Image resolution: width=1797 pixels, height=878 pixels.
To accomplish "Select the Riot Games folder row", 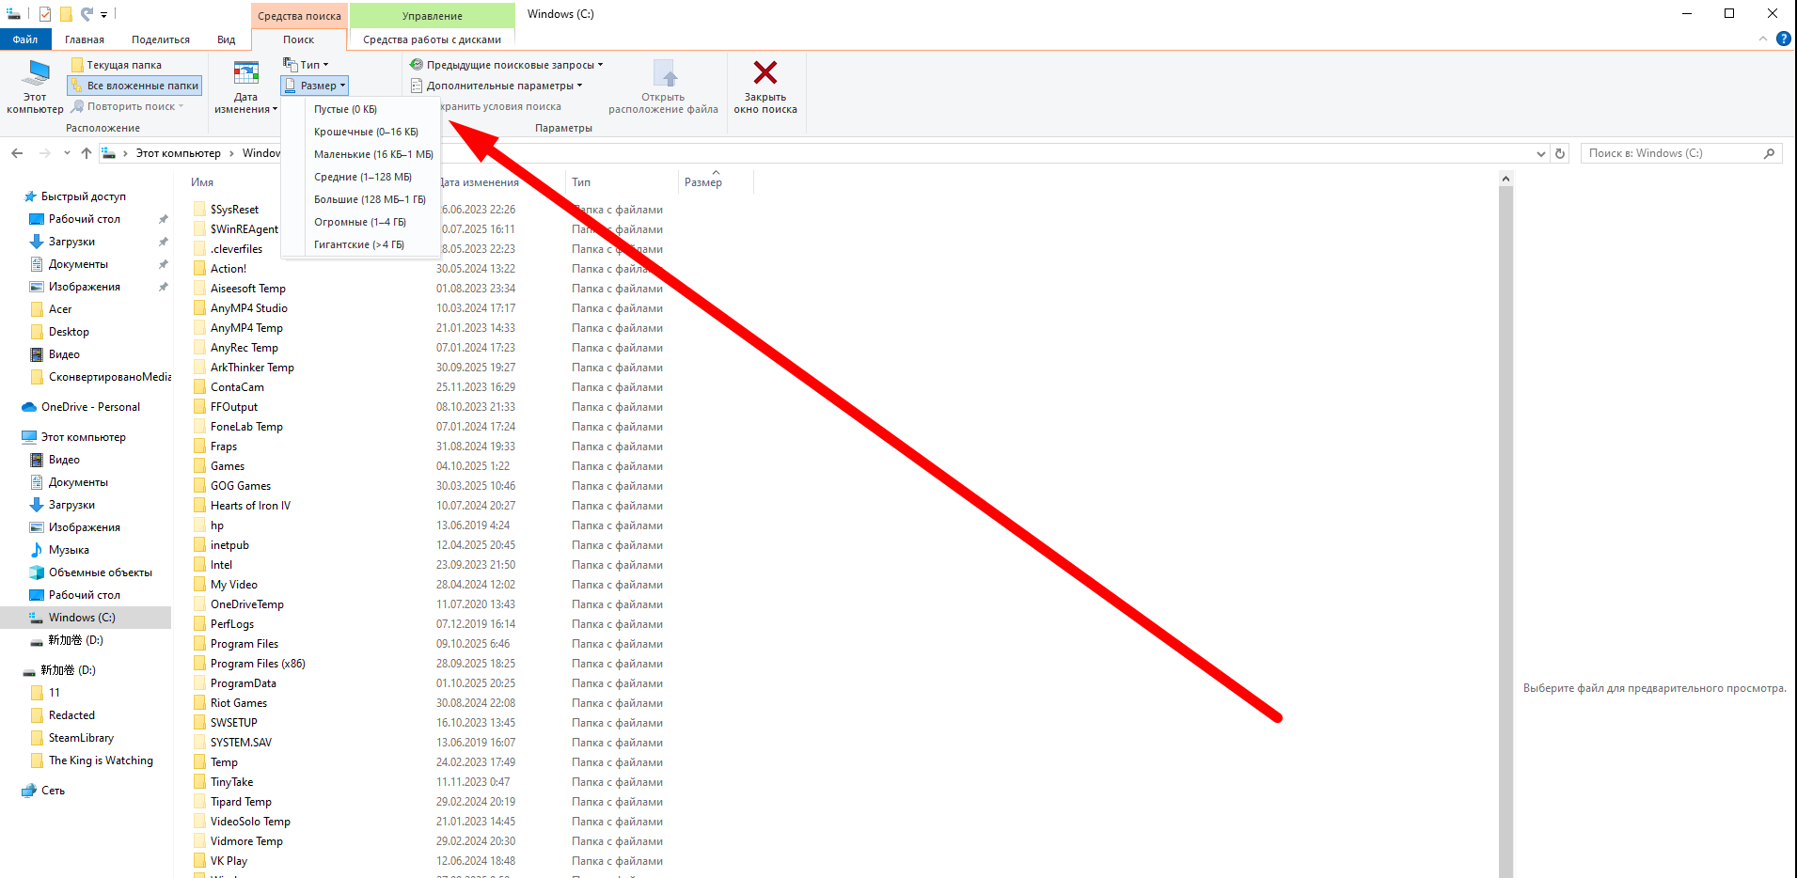I will 239,703.
